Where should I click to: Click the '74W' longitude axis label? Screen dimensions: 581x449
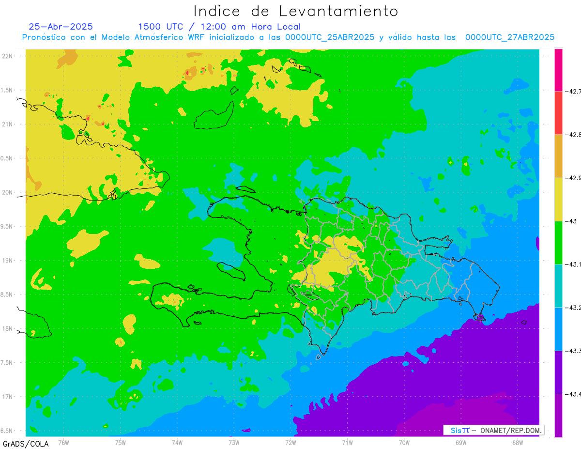[177, 442]
